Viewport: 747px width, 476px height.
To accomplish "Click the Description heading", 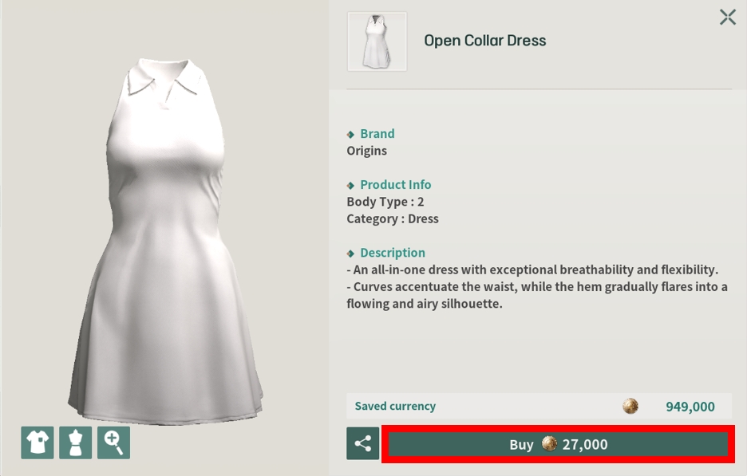I will pos(392,253).
